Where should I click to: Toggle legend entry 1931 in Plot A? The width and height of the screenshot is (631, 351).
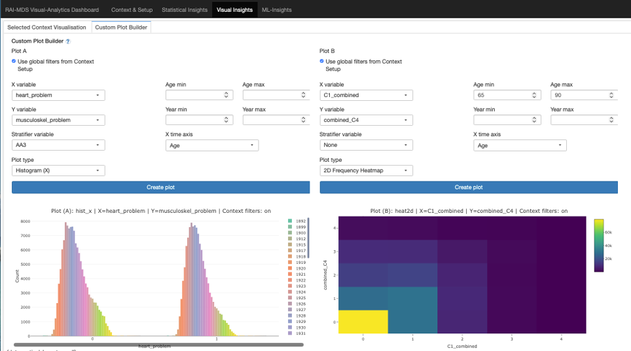[297, 333]
